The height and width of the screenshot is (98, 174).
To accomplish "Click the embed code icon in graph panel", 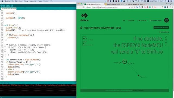I will (166, 45).
